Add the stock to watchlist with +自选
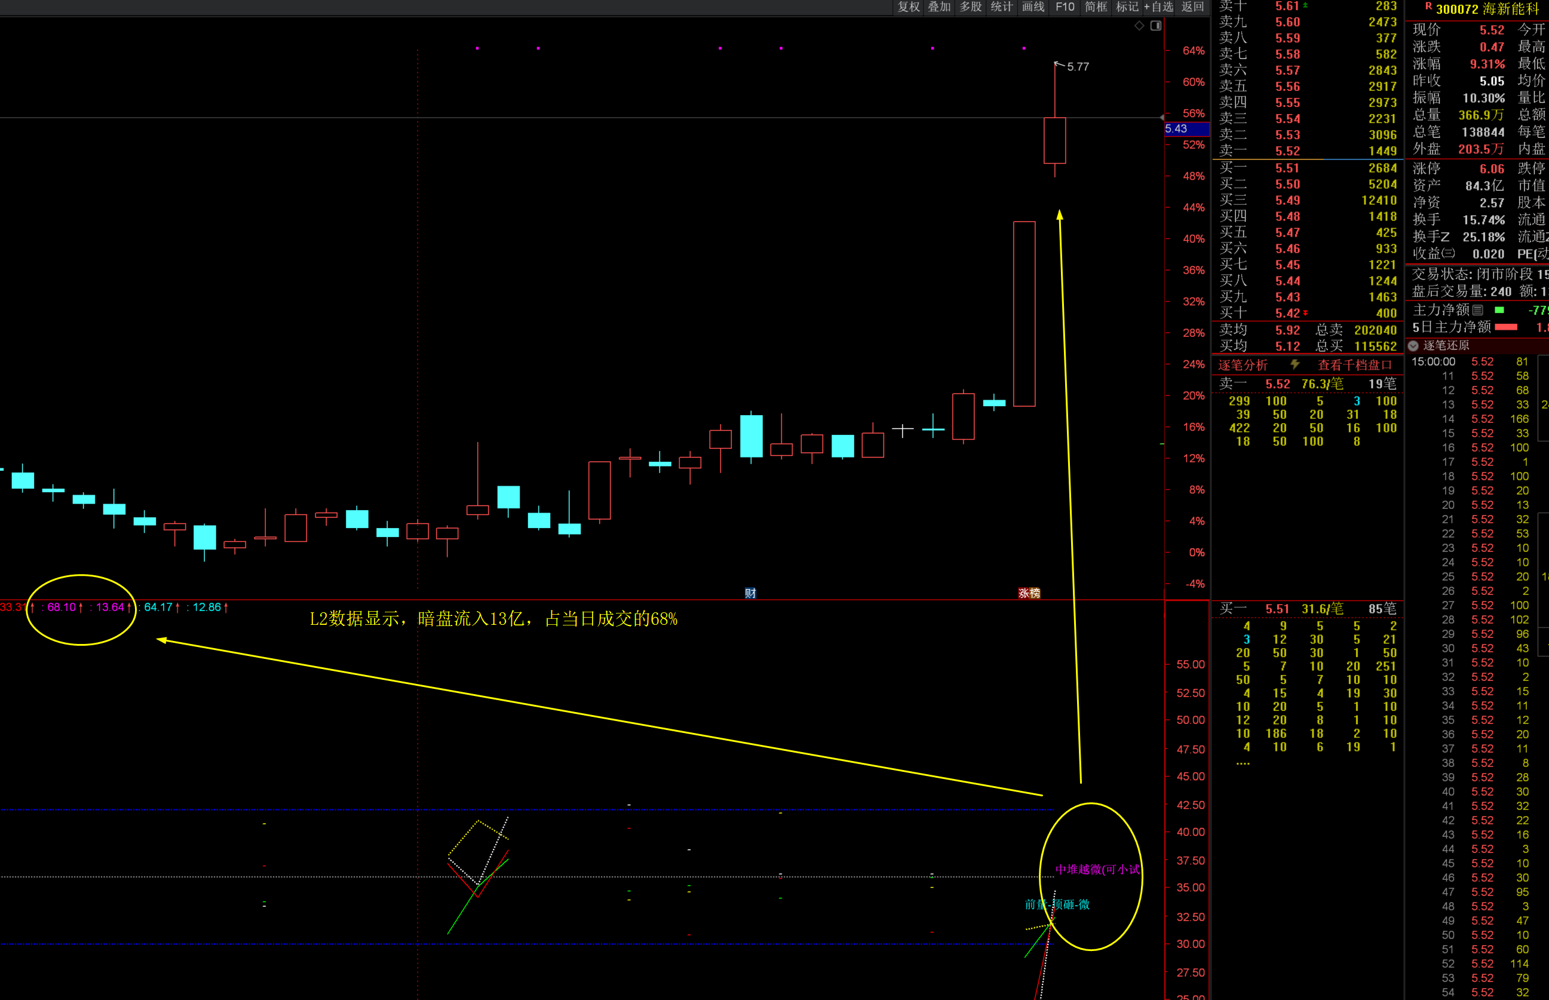The width and height of the screenshot is (1549, 1000). tap(1159, 7)
